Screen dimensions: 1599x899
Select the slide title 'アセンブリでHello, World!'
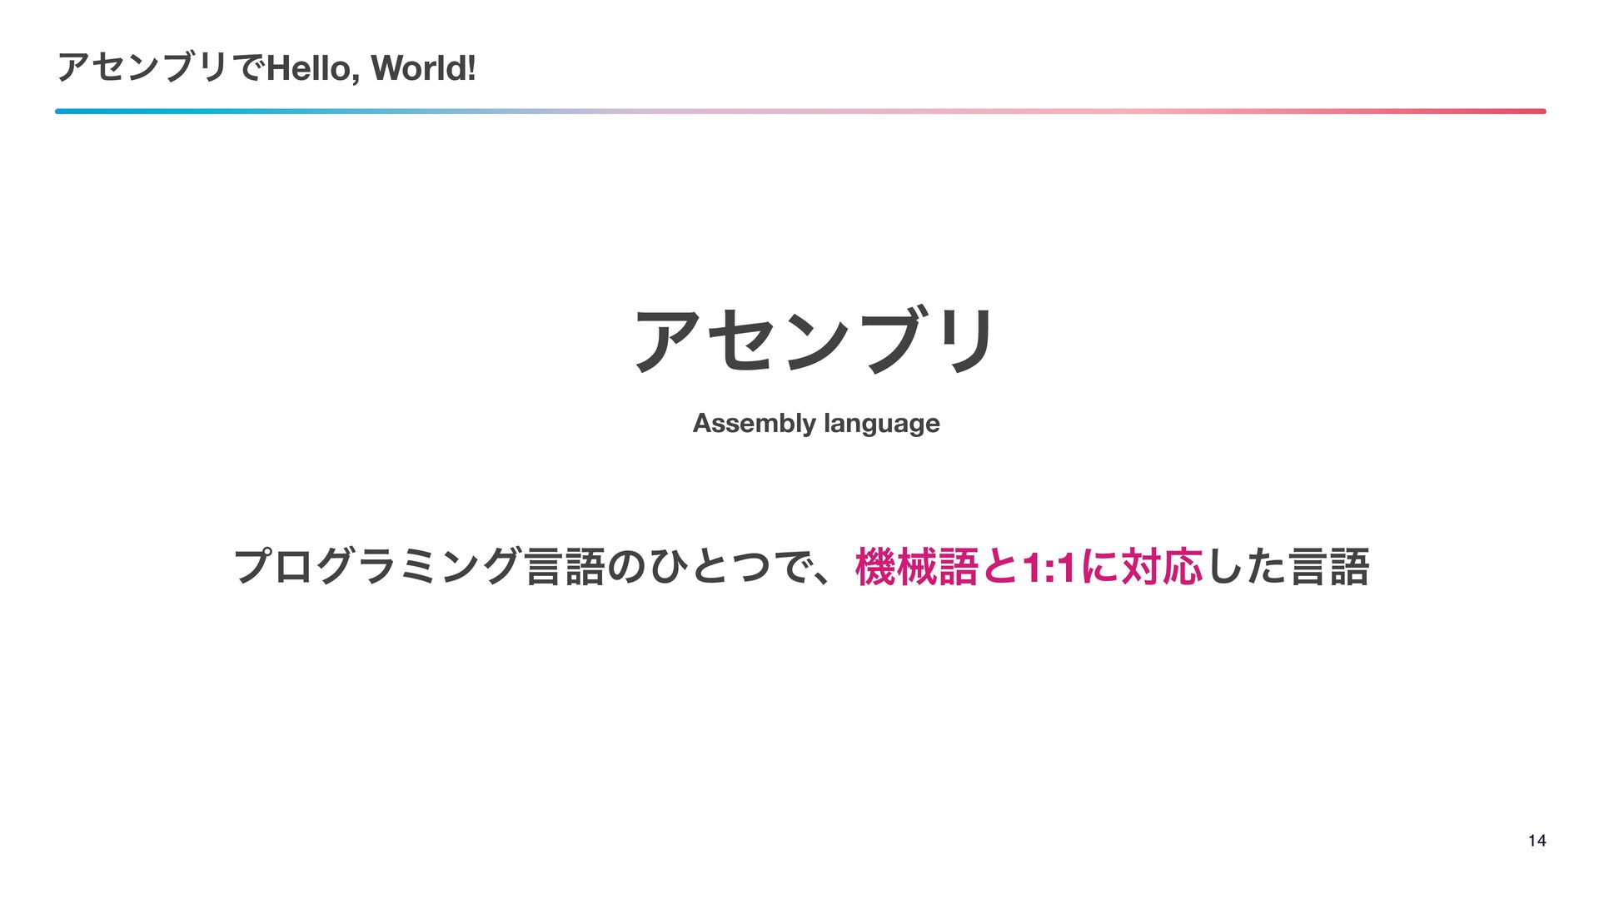pyautogui.click(x=266, y=67)
